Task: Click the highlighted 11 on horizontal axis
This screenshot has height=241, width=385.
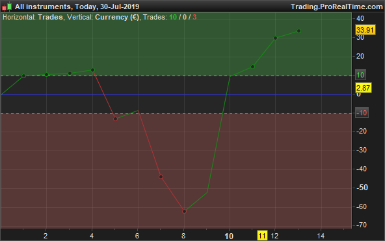Action: point(262,236)
